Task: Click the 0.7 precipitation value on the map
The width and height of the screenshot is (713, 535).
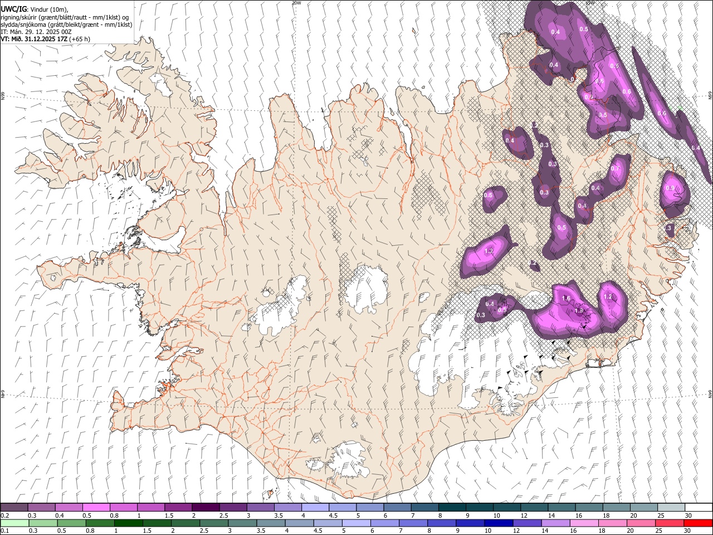Action: point(616,169)
